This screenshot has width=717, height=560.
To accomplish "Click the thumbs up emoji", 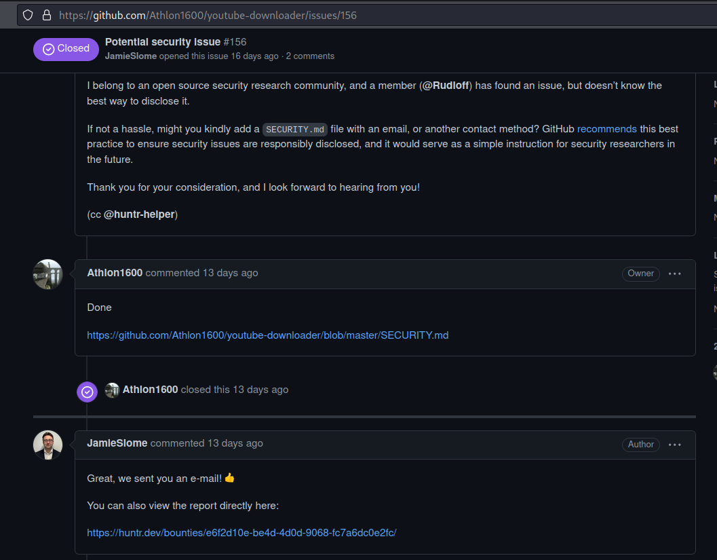I will pos(229,478).
